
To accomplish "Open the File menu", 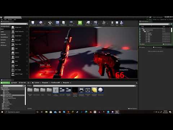I will 2,19.
